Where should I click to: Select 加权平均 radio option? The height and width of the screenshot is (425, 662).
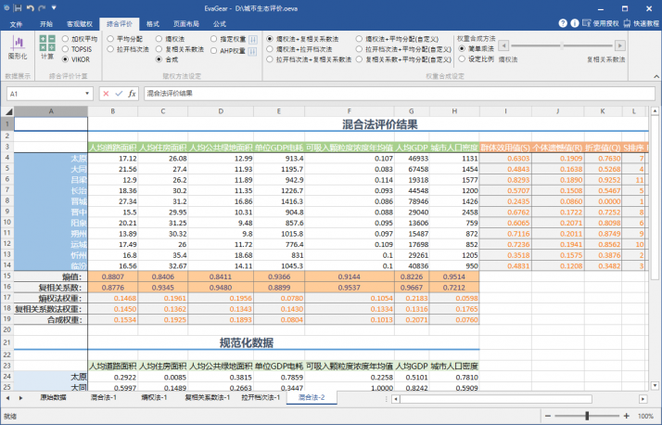[80, 39]
